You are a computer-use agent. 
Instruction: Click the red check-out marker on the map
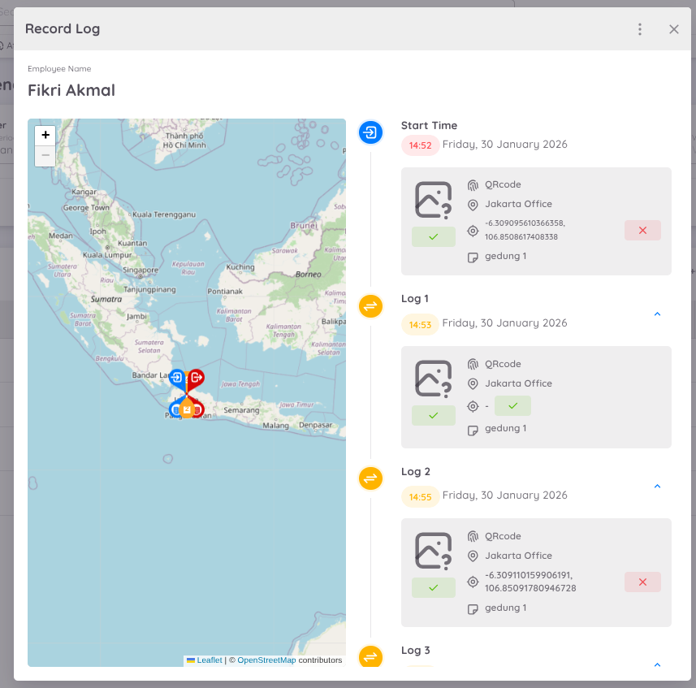196,377
